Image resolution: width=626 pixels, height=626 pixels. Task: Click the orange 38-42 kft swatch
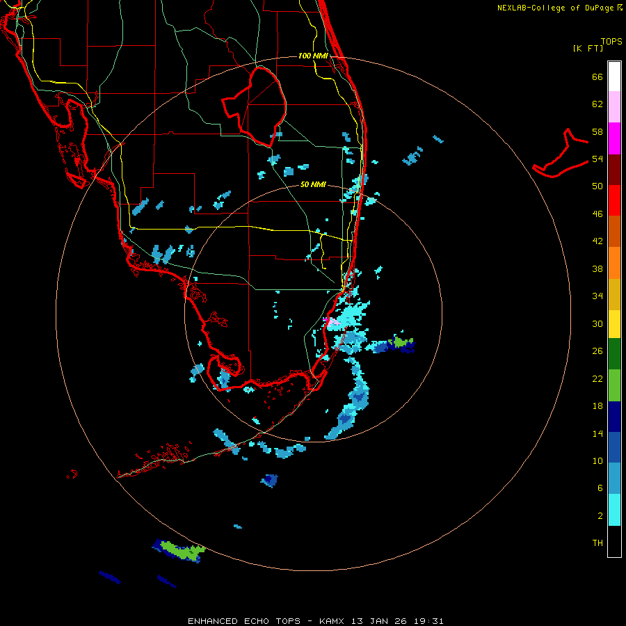(614, 263)
